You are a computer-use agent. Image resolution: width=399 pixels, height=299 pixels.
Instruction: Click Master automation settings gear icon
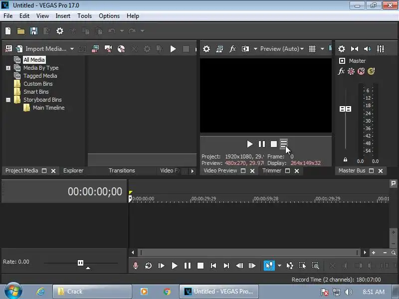point(351,71)
